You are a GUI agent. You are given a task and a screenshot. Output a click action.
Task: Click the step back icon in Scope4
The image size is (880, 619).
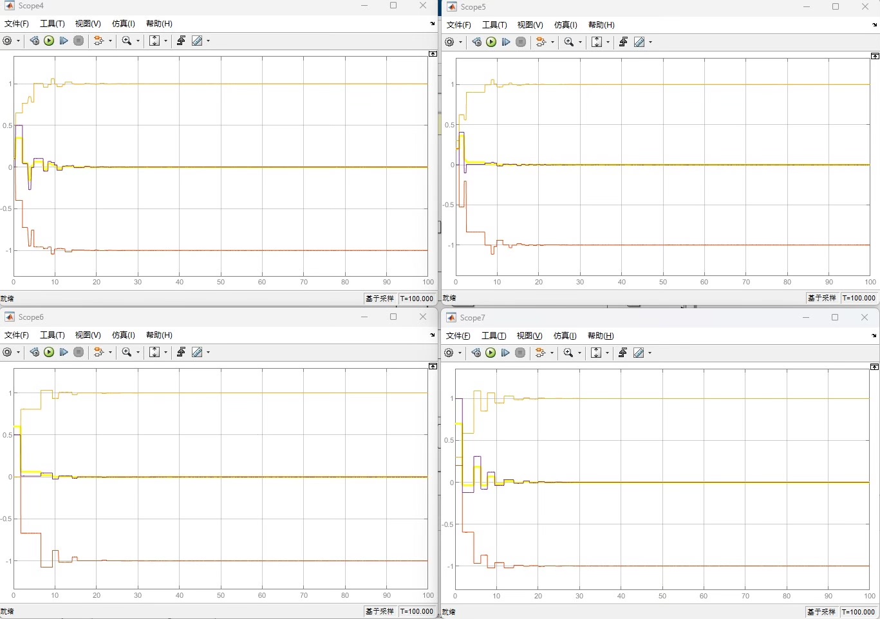pyautogui.click(x=35, y=41)
